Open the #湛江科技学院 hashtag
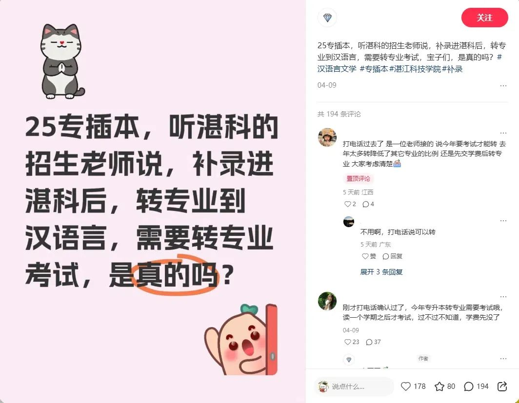Viewport: 519px width, 403px height. (416, 69)
